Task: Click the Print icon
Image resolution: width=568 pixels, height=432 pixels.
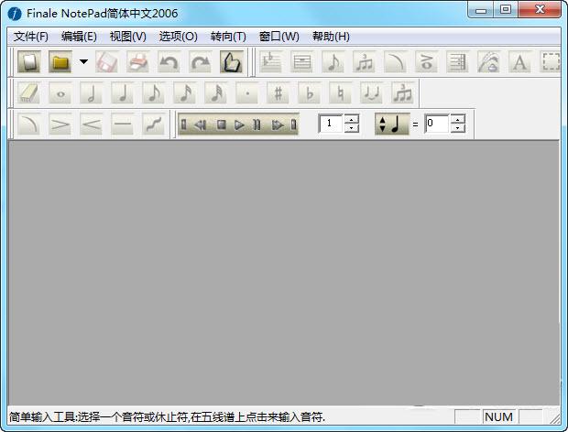Action: [x=138, y=62]
